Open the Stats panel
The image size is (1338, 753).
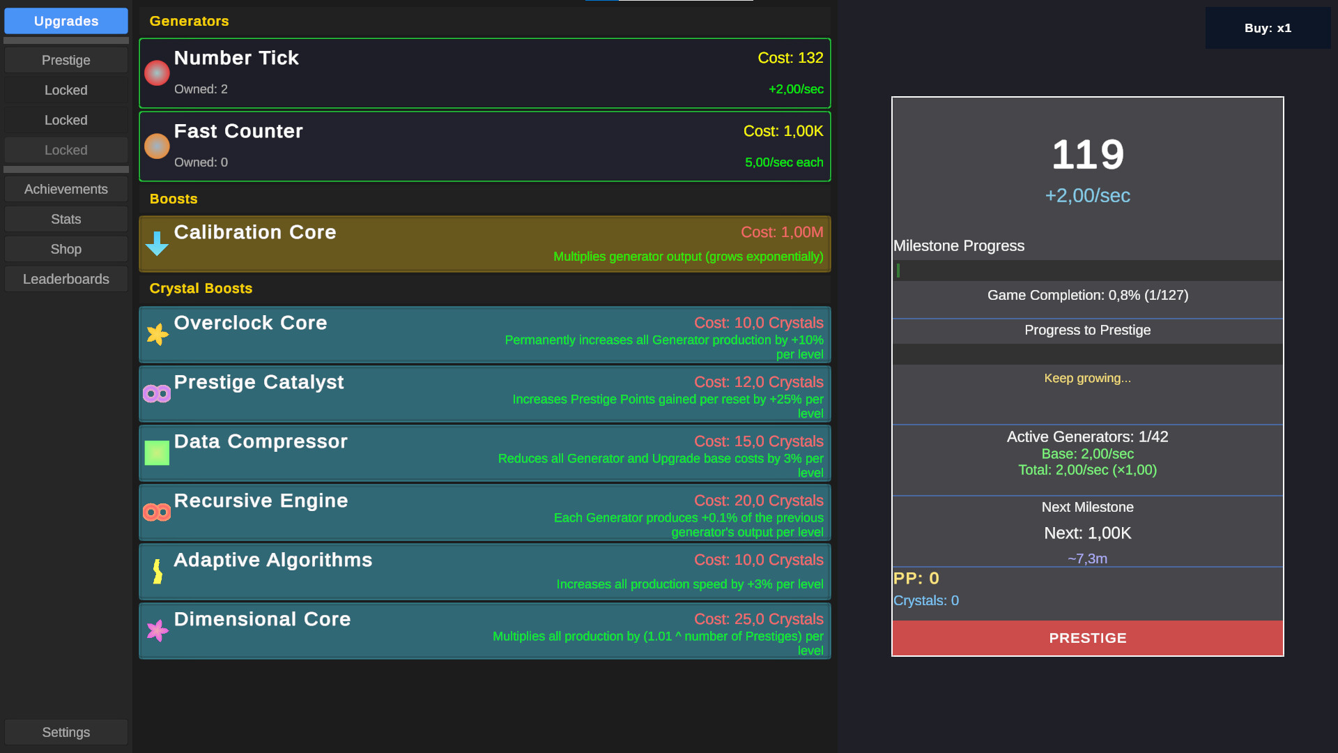66,219
